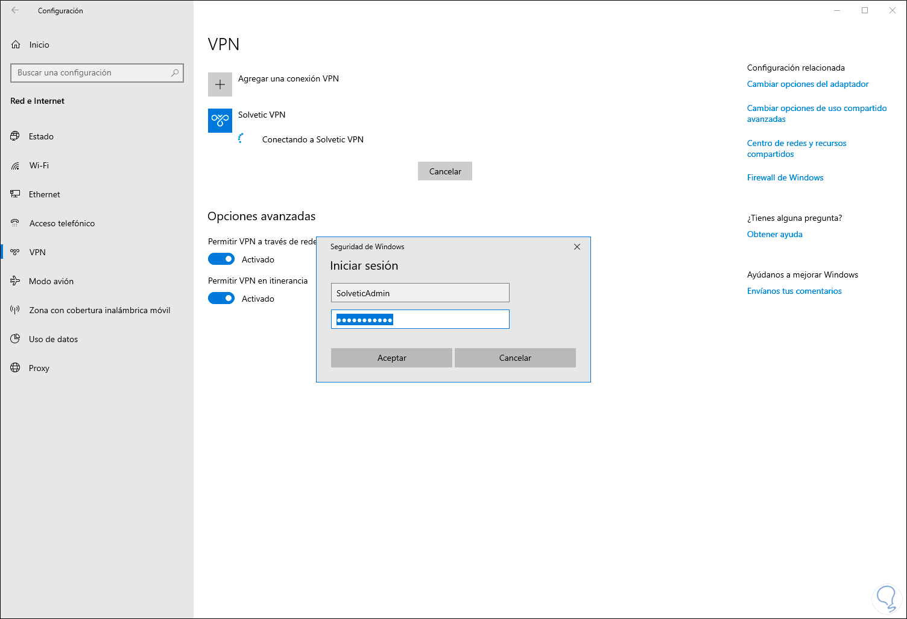The height and width of the screenshot is (619, 907).
Task: Cancel the Solvetic VPN connection attempt
Action: pos(445,171)
